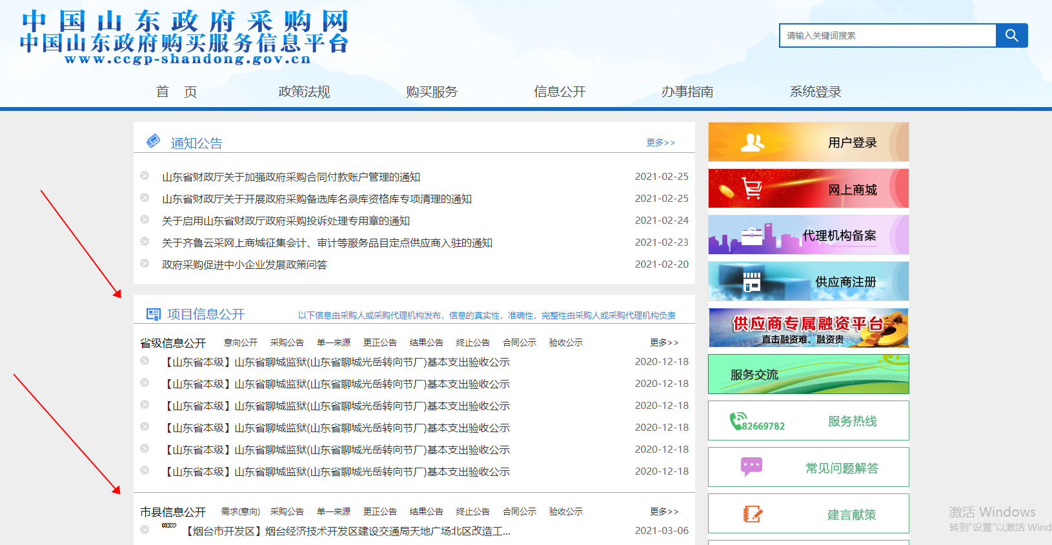Click the green service hotline phone icon

pyautogui.click(x=737, y=421)
